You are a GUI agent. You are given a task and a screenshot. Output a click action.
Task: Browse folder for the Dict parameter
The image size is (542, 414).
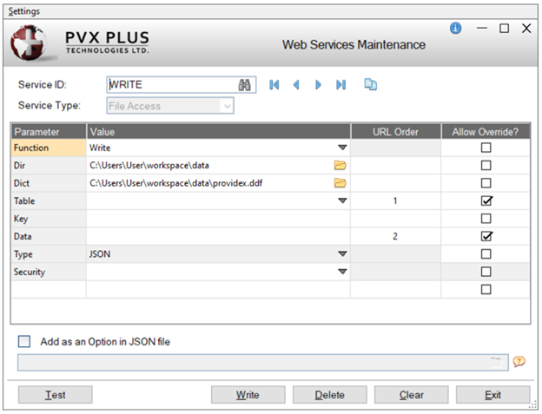(x=340, y=183)
